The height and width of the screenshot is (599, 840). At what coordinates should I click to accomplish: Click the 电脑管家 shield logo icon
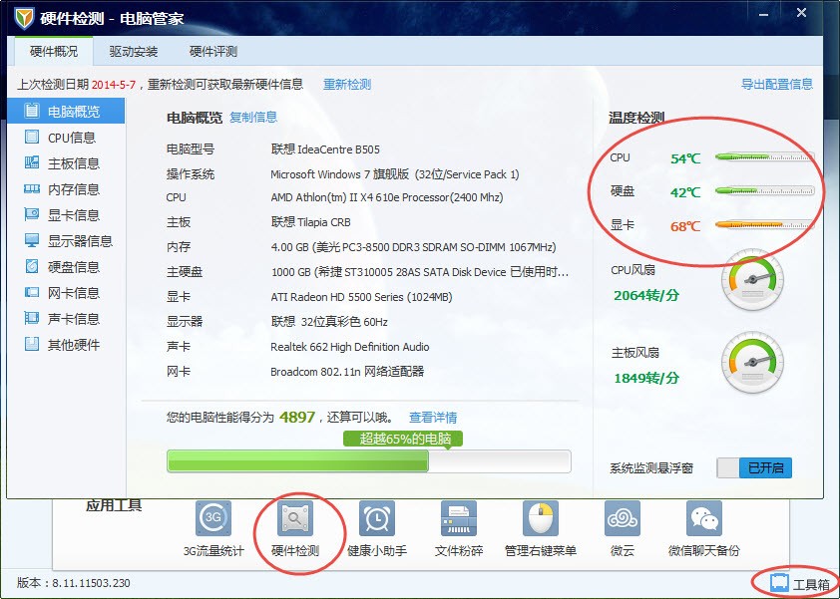(x=23, y=19)
